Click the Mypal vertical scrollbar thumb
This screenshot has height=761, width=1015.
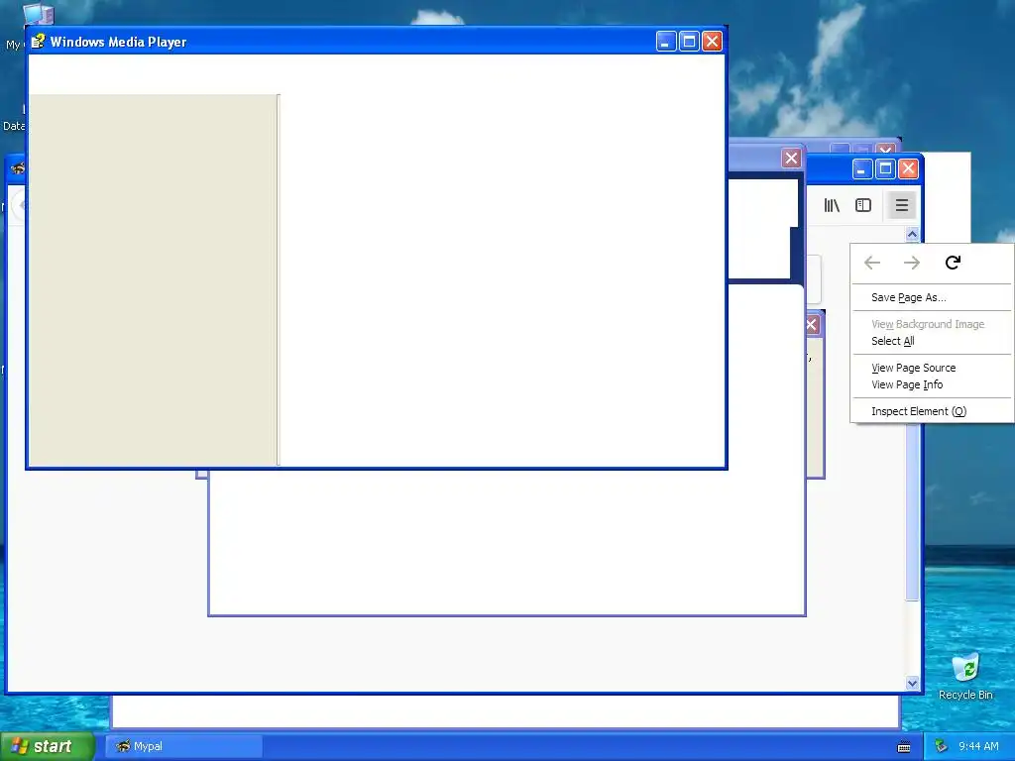tap(912, 511)
